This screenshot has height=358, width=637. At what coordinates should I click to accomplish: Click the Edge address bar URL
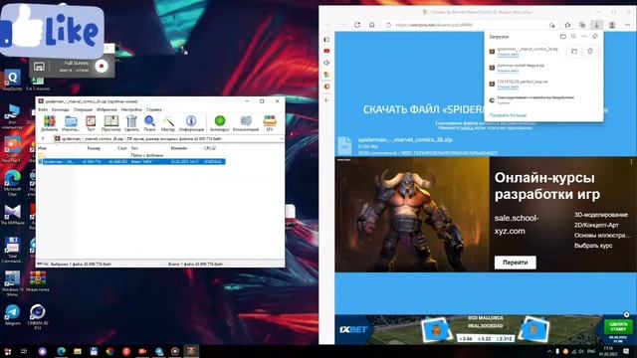click(x=434, y=25)
